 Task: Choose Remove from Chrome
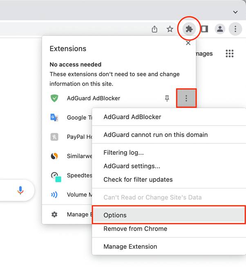[169, 229]
